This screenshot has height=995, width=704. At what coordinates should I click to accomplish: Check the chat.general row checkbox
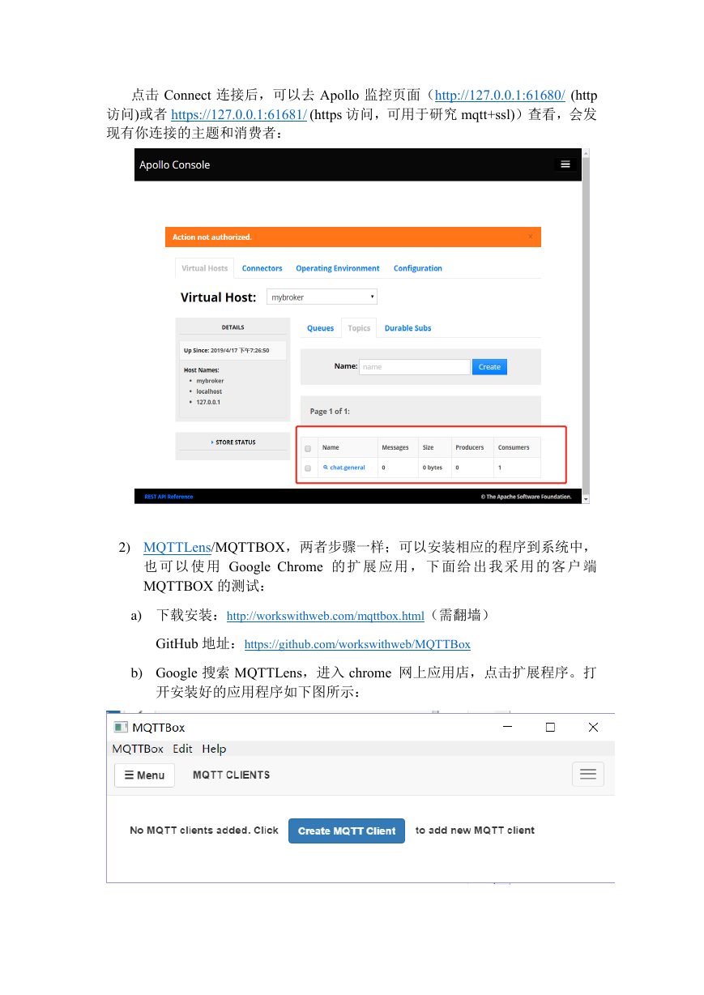click(308, 468)
